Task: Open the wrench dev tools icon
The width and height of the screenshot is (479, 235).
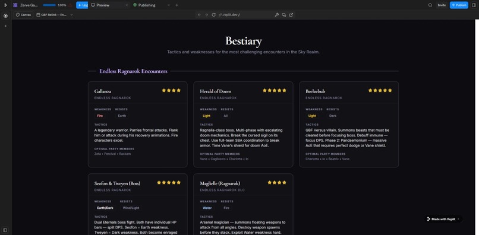Action: click(277, 15)
